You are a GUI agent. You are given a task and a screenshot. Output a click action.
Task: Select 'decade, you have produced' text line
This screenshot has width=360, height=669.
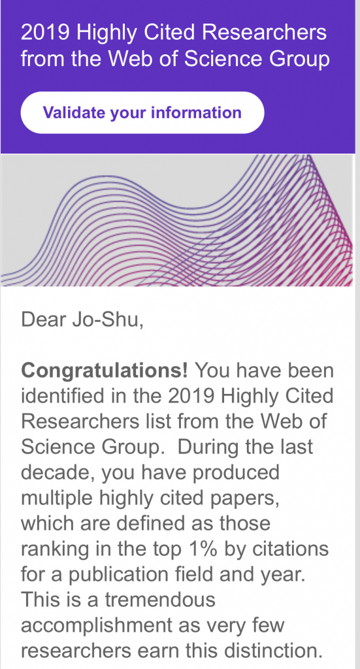[150, 473]
